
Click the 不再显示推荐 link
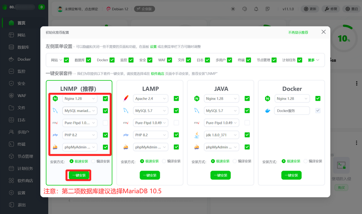298,32
